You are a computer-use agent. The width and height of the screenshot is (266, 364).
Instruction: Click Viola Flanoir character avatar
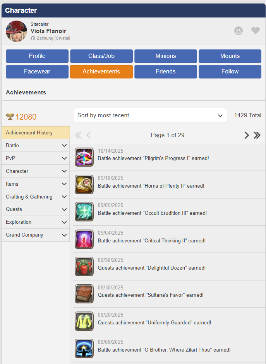pyautogui.click(x=16, y=31)
